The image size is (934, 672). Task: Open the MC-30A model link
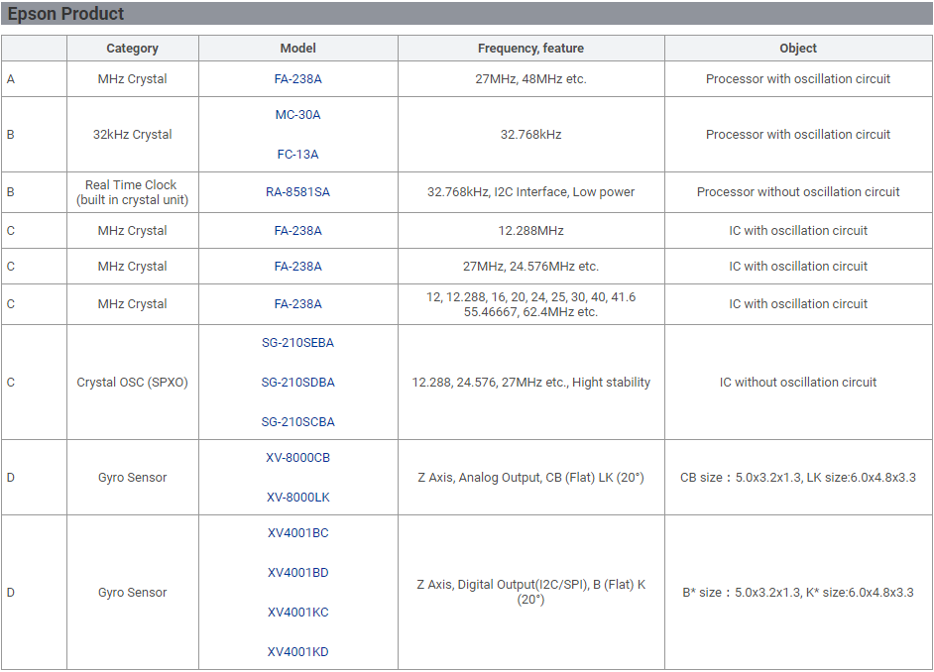tap(297, 114)
